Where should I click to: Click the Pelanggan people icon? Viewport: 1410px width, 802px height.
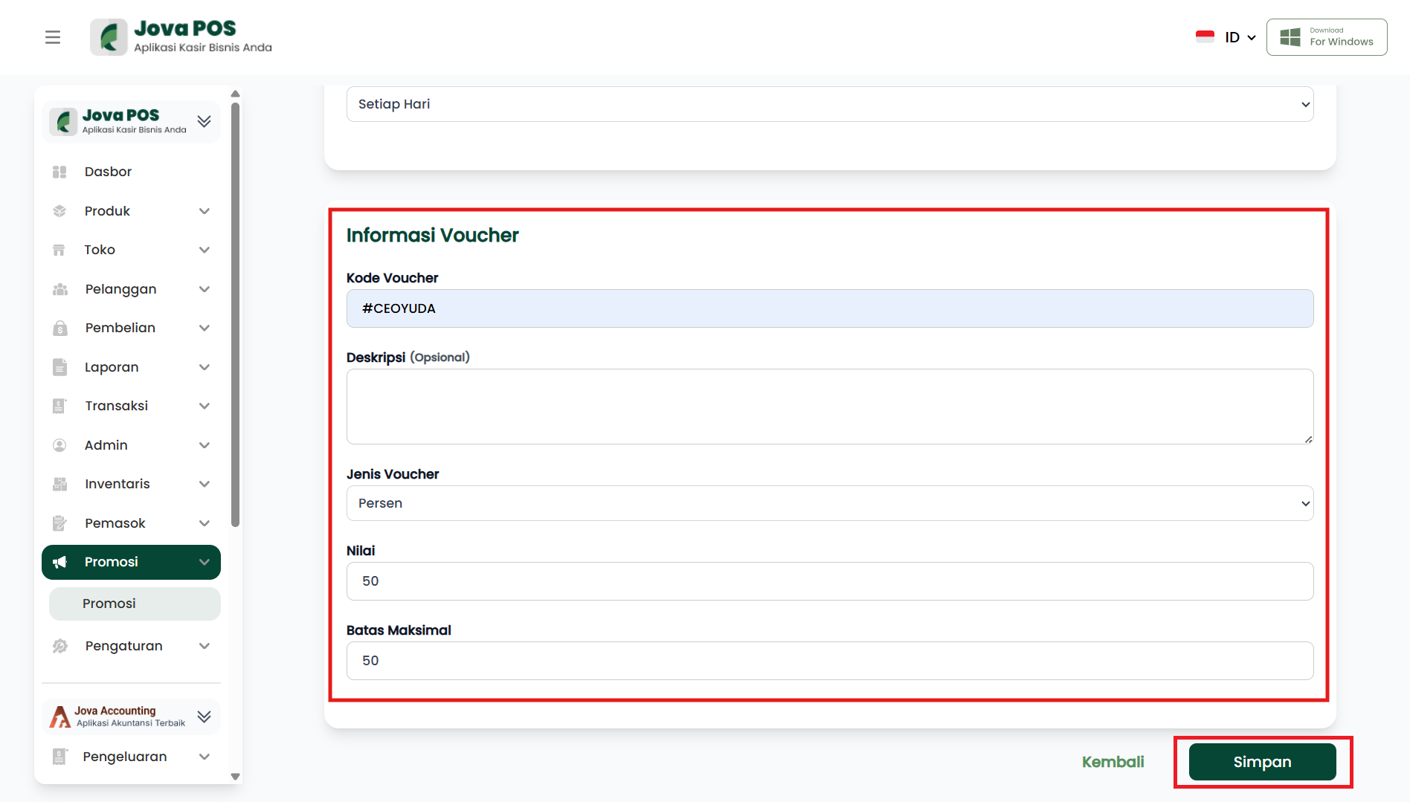click(60, 289)
